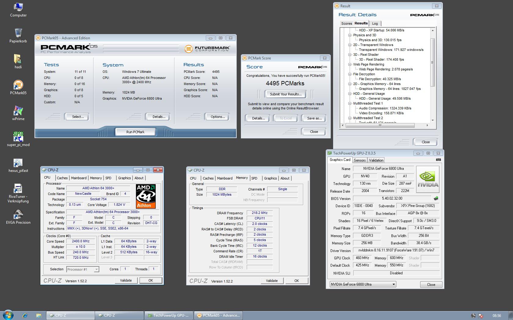Click the scroll-down arrow in Result tree
This screenshot has width=513, height=320.
point(432,120)
